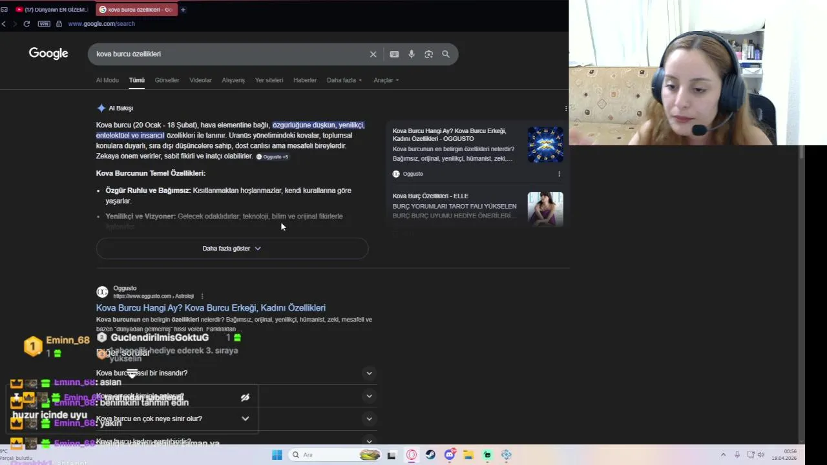Screen dimensions: 827x465
Task: Click the ELLE source card thumbnail
Action: click(545, 209)
